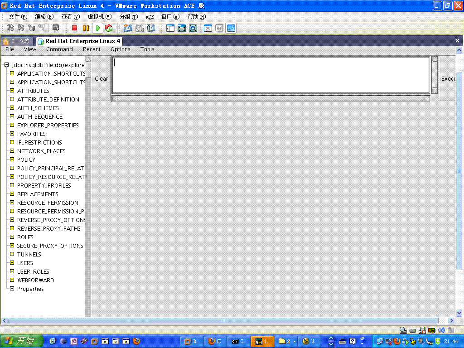The image size is (464, 348).
Task: Open the Command menu
Action: 59,49
